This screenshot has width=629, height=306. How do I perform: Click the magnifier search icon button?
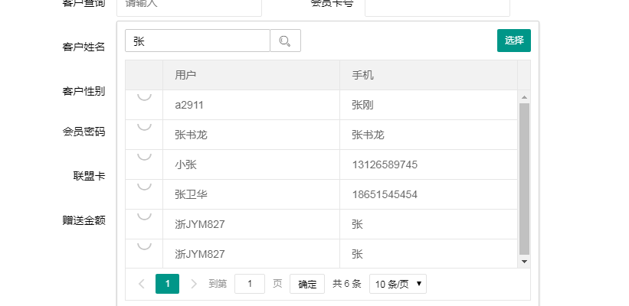285,41
